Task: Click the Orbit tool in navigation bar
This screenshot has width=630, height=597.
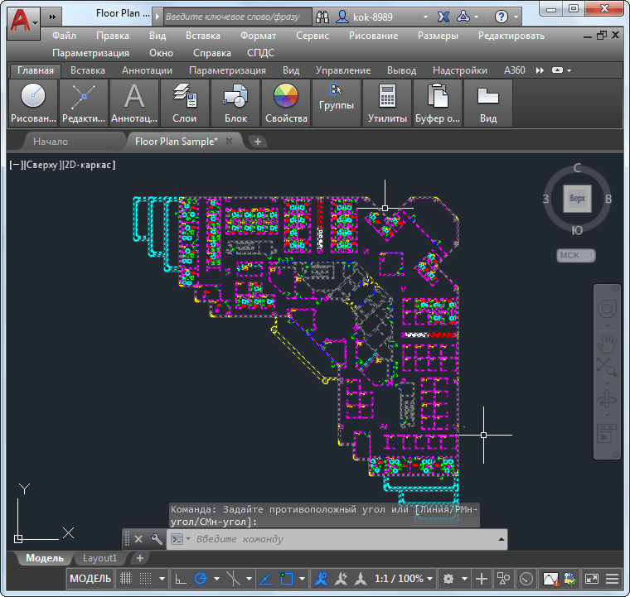Action: (607, 400)
